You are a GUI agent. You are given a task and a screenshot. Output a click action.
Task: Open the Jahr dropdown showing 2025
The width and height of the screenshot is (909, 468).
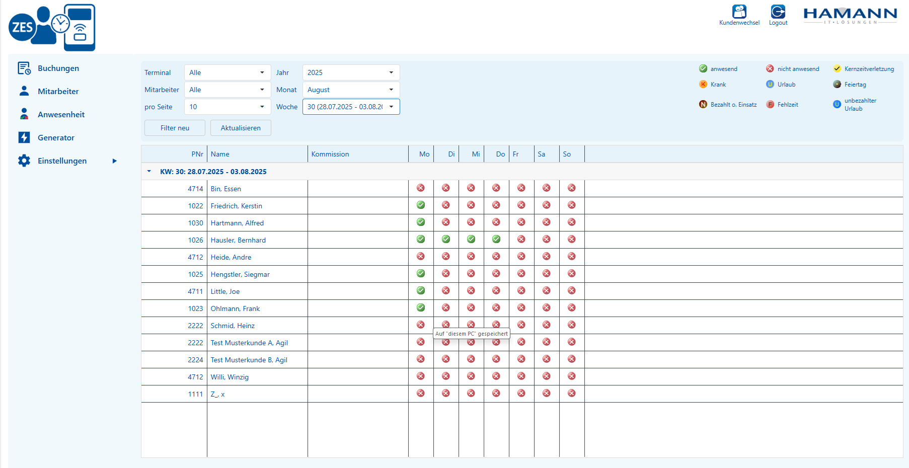click(x=351, y=72)
